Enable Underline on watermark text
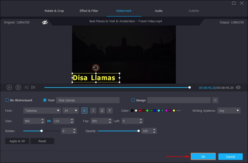Viewport: 248px width, 163px height. (102, 111)
